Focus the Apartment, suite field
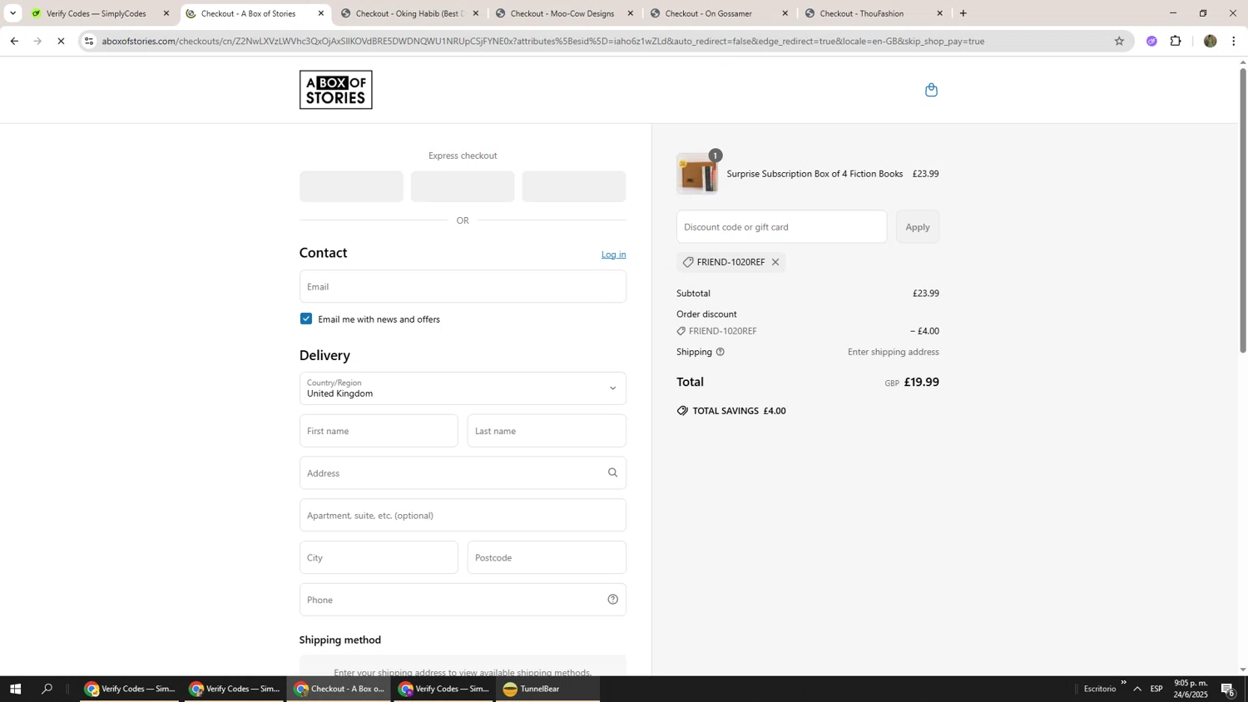 pyautogui.click(x=463, y=516)
